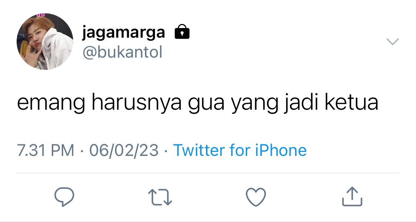Follow the Twitter for iPhone source link
Image resolution: width=416 pixels, height=222 pixels.
[240, 150]
